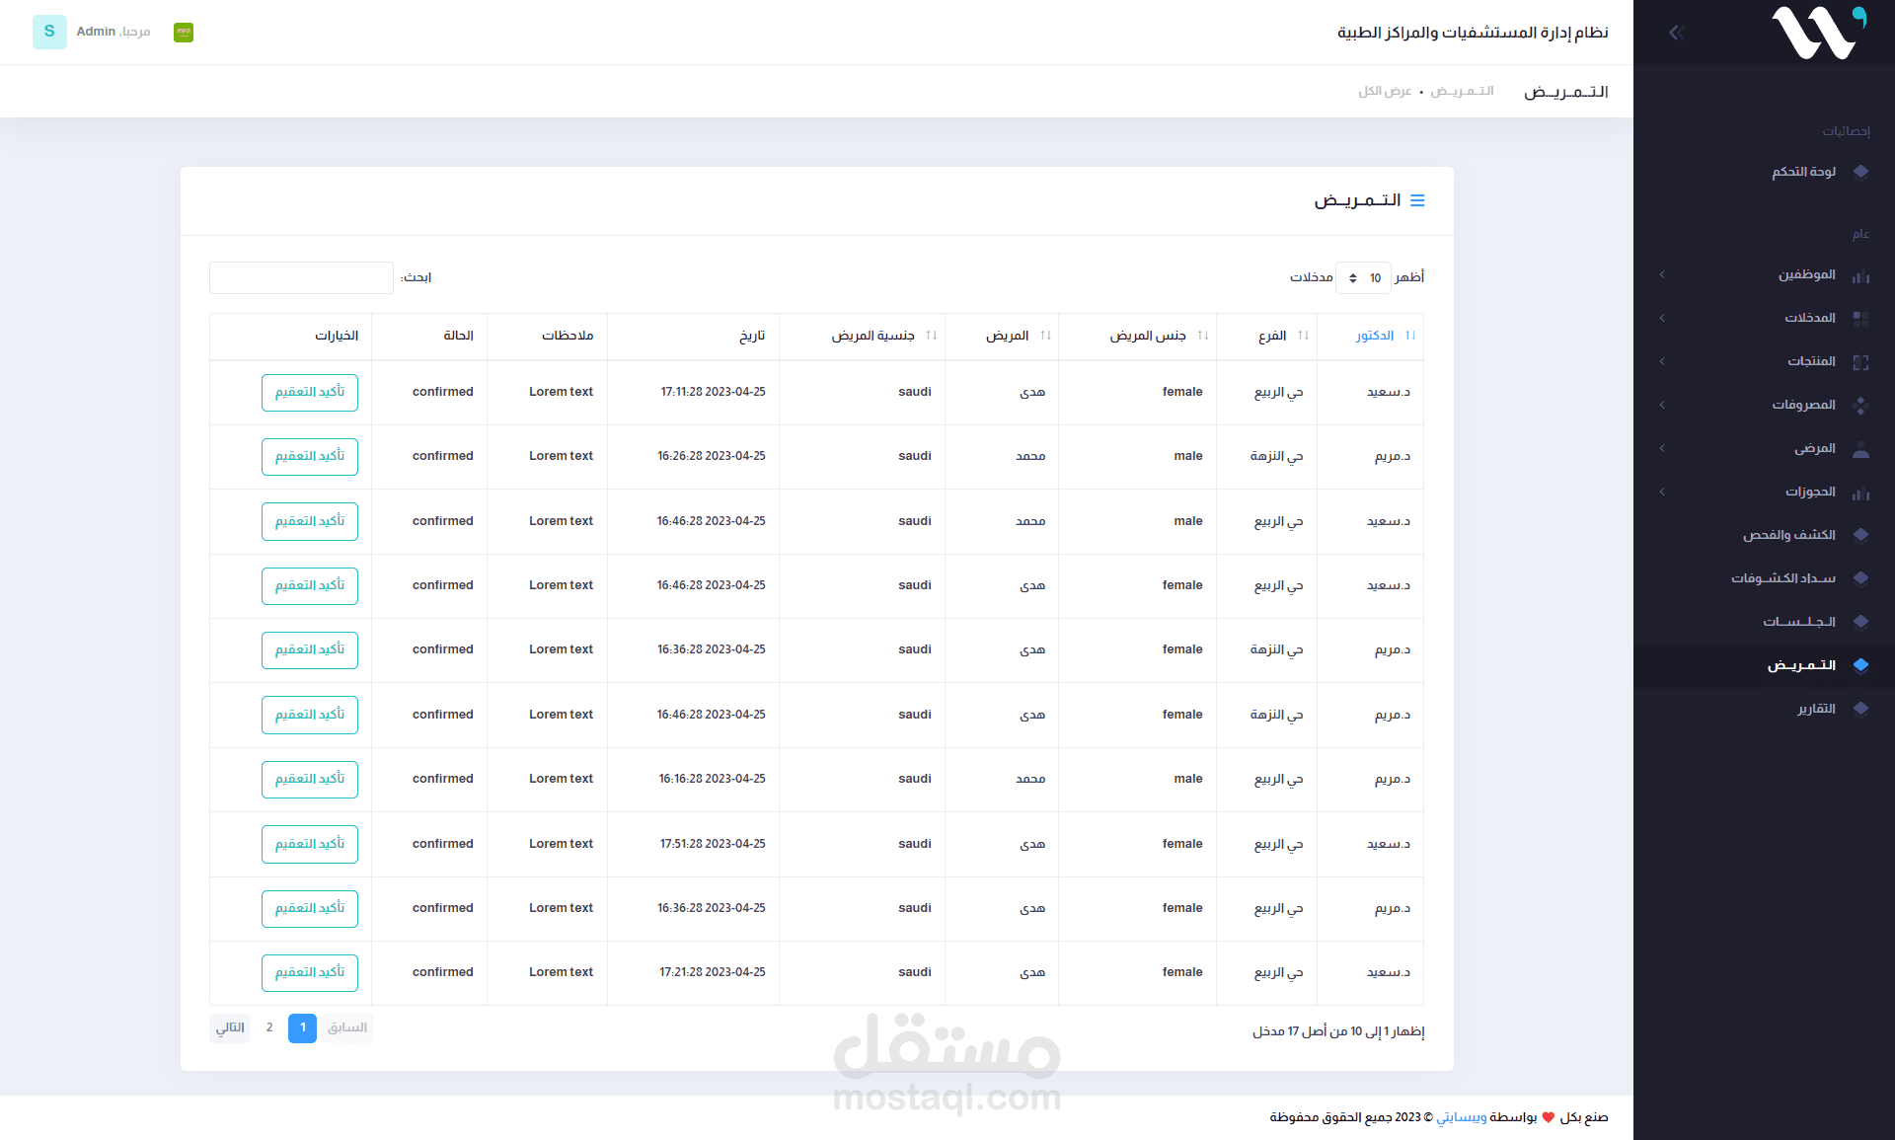Screen dimensions: 1895x1140
Task: Click the patients icon next to المرضى
Action: [x=1860, y=449]
